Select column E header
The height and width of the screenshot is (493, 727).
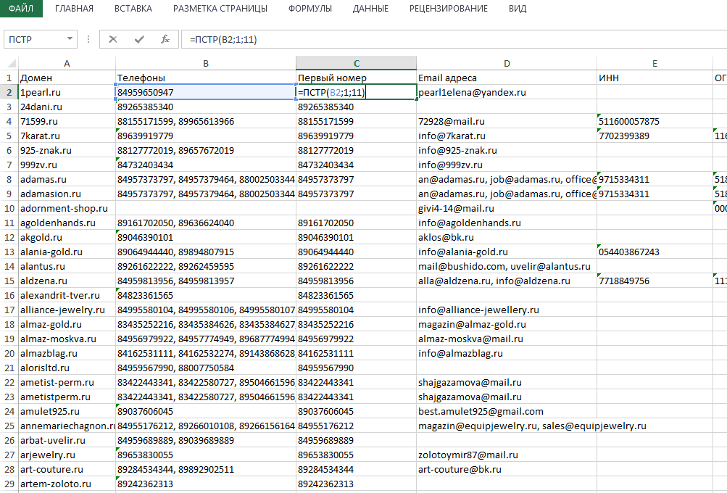tap(655, 64)
